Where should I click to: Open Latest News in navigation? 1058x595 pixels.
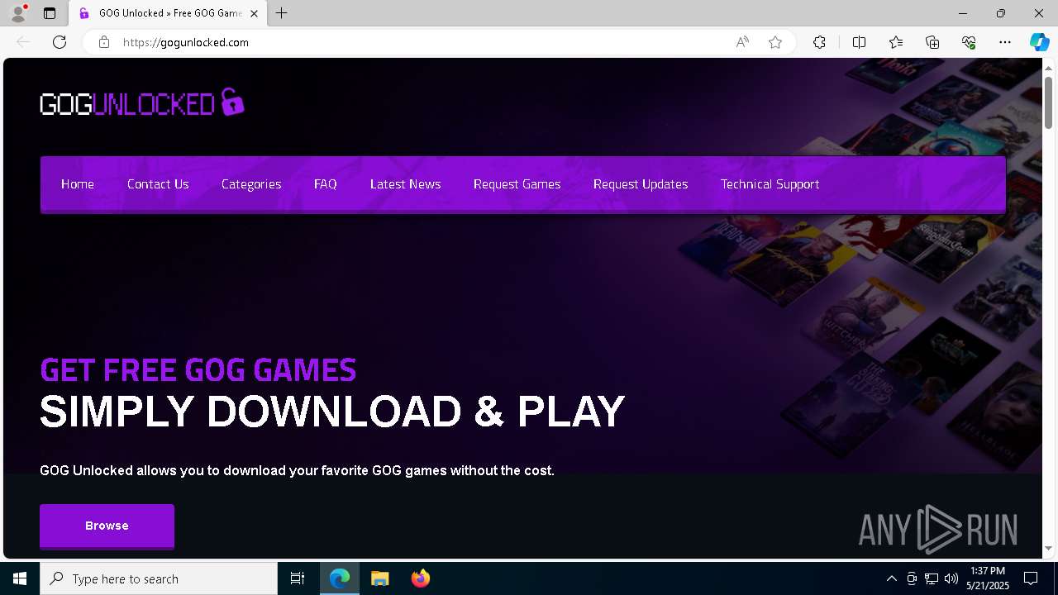(x=406, y=184)
